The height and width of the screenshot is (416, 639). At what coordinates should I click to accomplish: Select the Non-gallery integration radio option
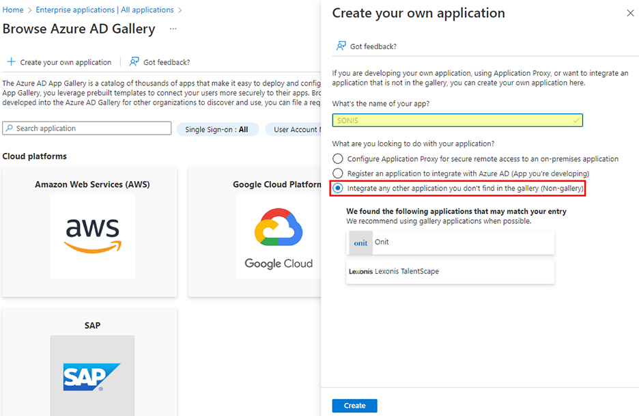(338, 188)
